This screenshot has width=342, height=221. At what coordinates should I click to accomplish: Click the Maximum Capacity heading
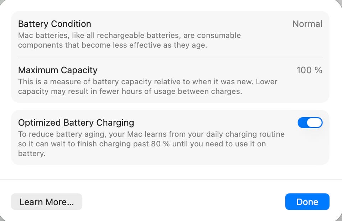click(58, 70)
